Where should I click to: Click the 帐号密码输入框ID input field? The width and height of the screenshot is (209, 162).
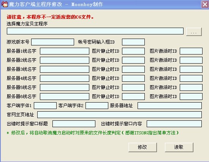133,42
